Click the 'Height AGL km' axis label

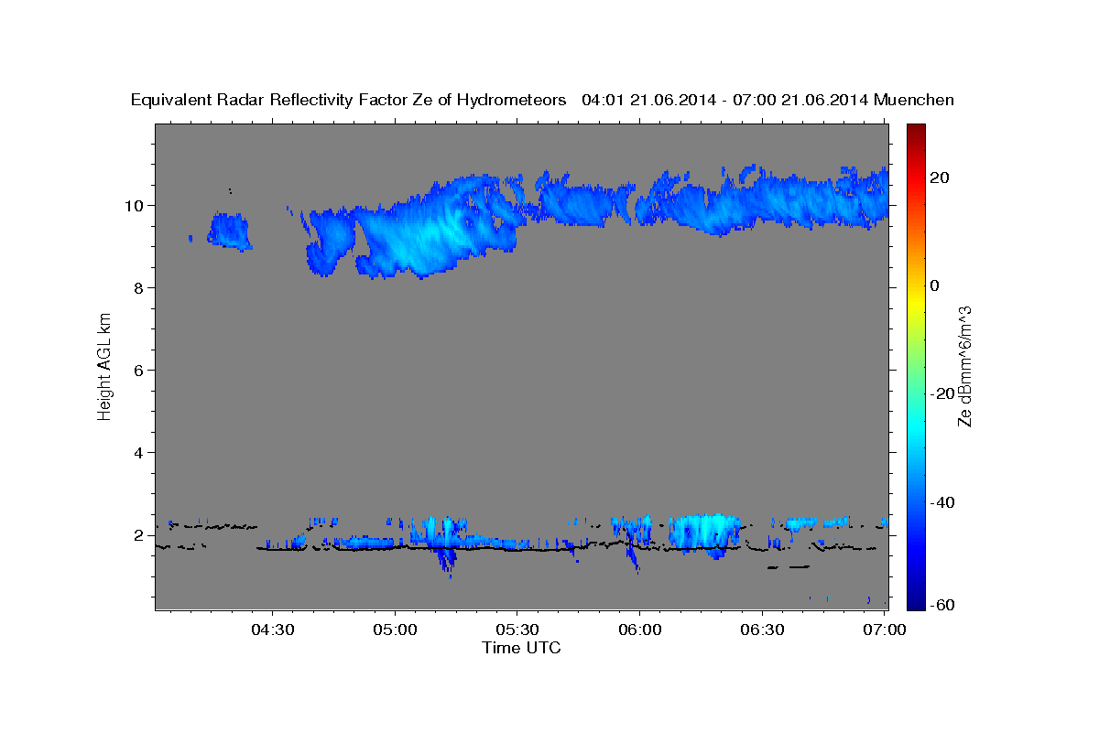tap(104, 366)
